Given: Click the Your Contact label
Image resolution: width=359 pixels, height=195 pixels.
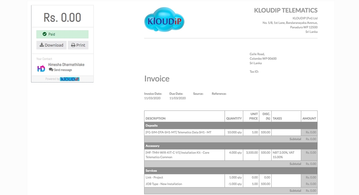Looking at the screenshot, I should (x=44, y=59).
